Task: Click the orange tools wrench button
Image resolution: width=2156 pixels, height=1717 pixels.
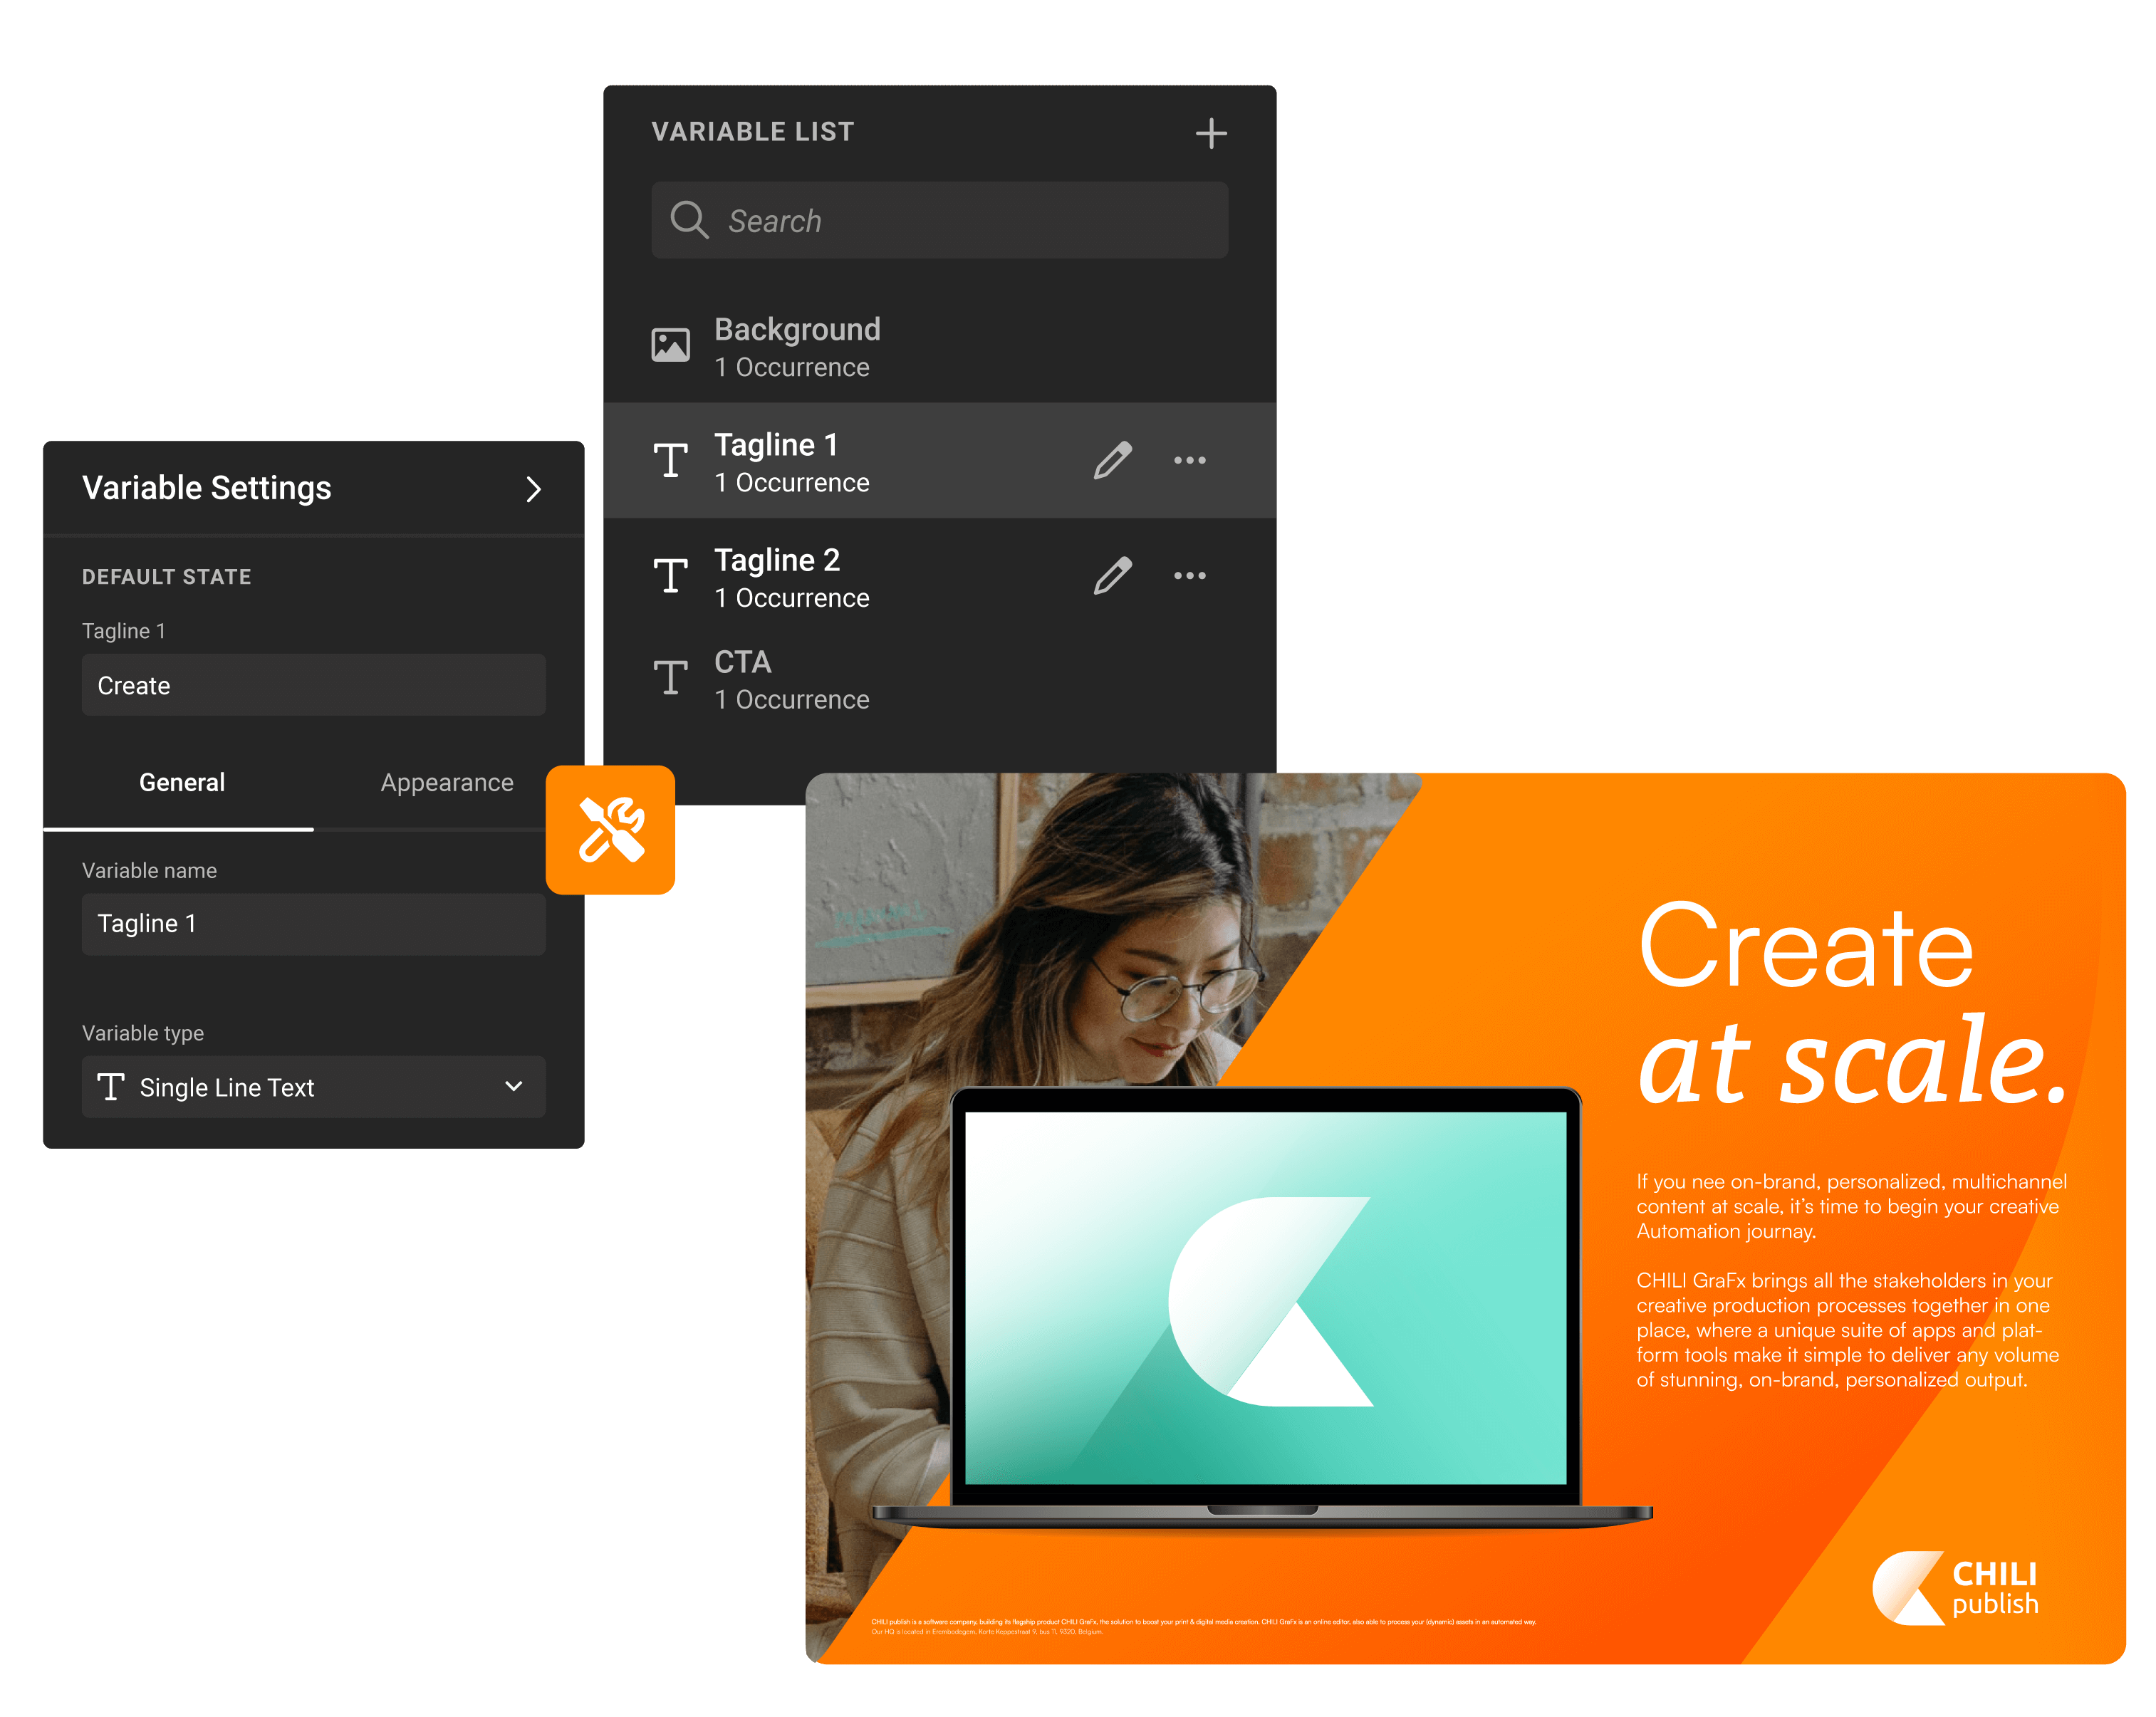Action: point(610,830)
